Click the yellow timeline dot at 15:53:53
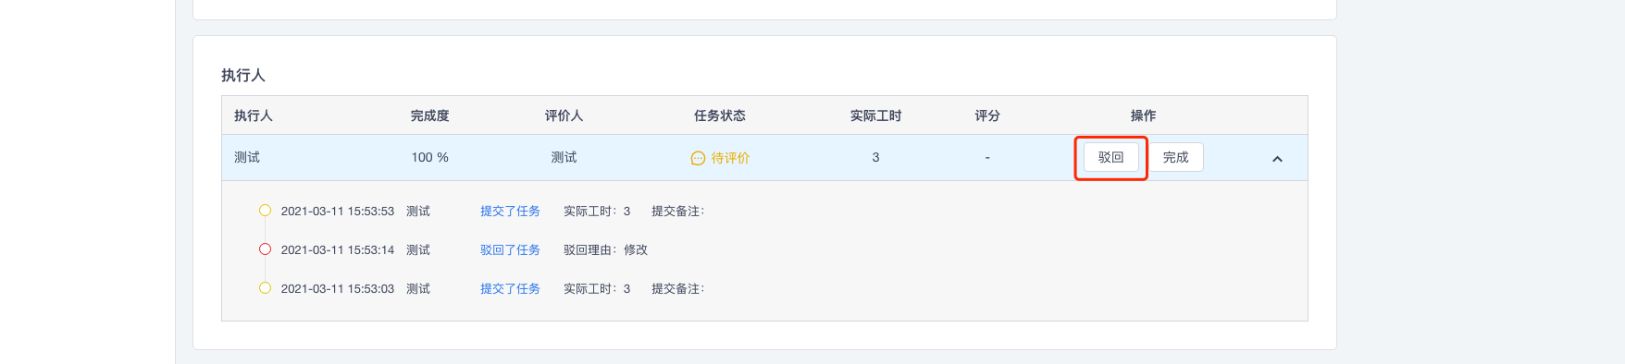1625x364 pixels. (265, 211)
